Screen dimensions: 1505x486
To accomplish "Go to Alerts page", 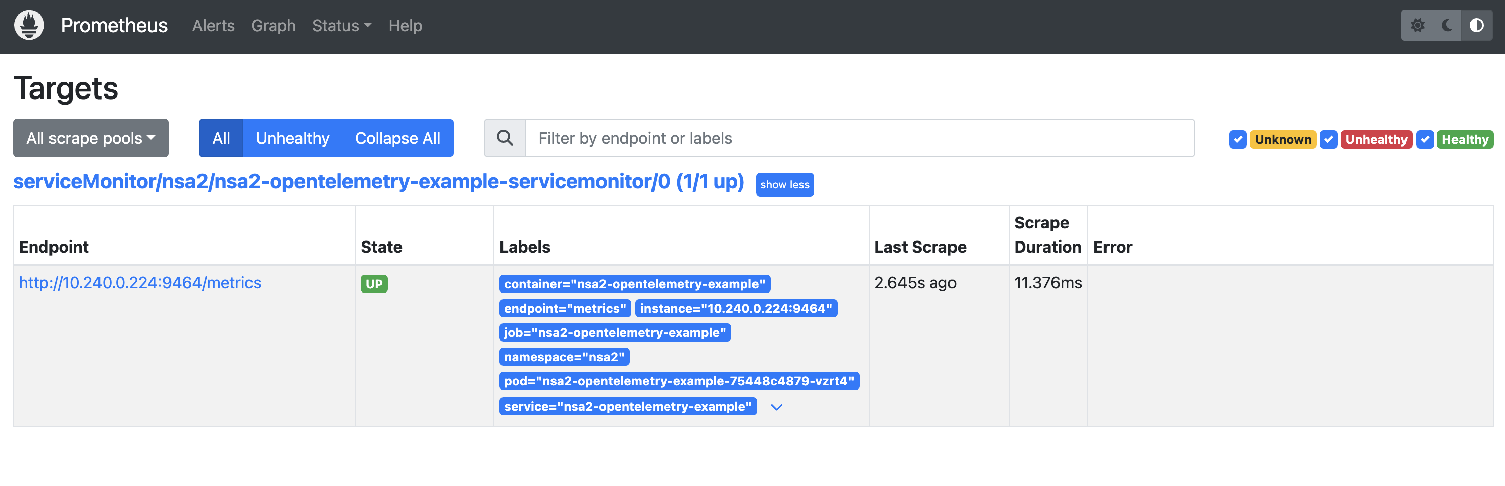I will [213, 26].
